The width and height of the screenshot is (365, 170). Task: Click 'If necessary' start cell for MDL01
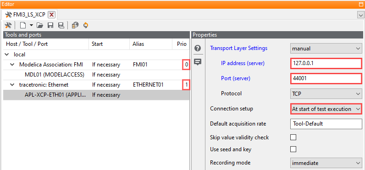[106, 75]
